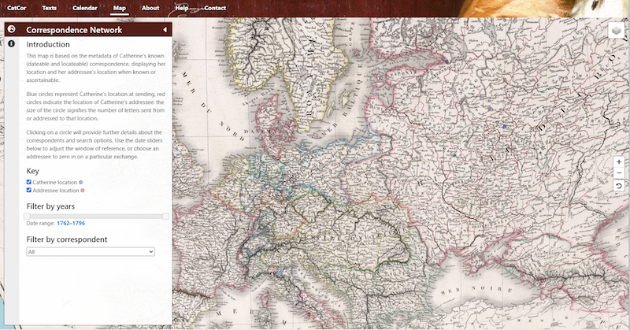This screenshot has height=330, width=630.
Task: Click the blue circle near St. Petersburg
Action: pos(445,60)
